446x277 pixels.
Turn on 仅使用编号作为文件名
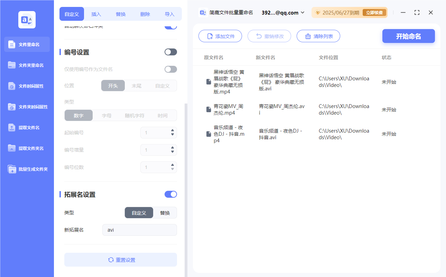click(170, 69)
